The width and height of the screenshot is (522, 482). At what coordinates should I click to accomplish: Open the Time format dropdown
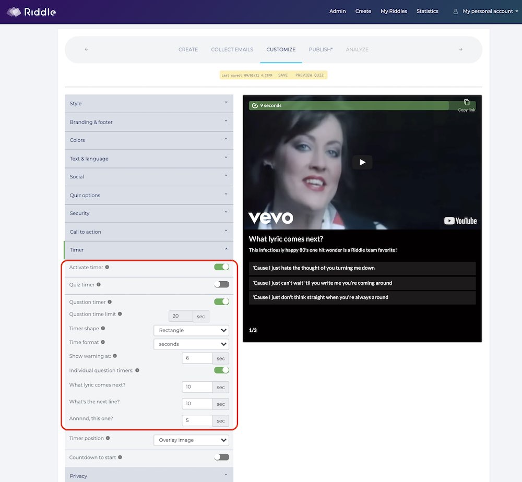click(192, 344)
